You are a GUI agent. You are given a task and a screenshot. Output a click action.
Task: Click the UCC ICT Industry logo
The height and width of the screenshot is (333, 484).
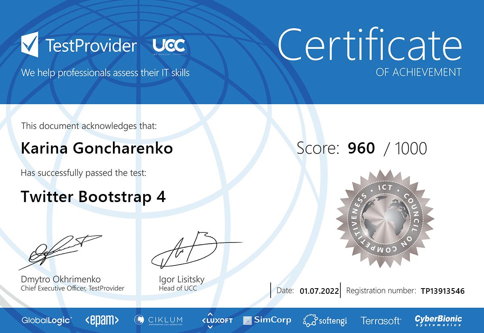(169, 46)
